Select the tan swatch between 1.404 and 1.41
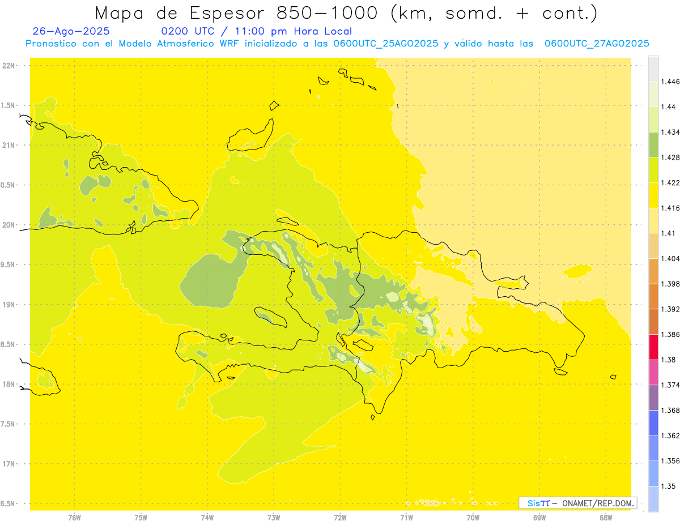This screenshot has height=525, width=680. [x=653, y=246]
